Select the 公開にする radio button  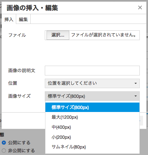4,143
